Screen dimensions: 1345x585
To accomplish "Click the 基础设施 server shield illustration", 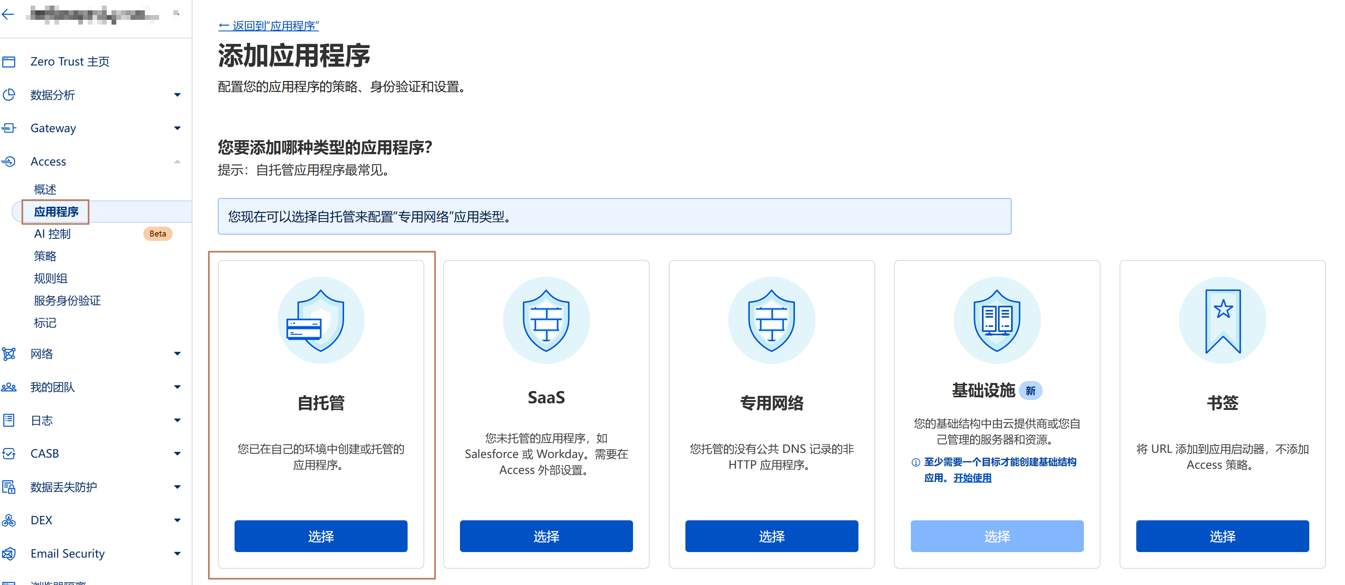I will [997, 320].
